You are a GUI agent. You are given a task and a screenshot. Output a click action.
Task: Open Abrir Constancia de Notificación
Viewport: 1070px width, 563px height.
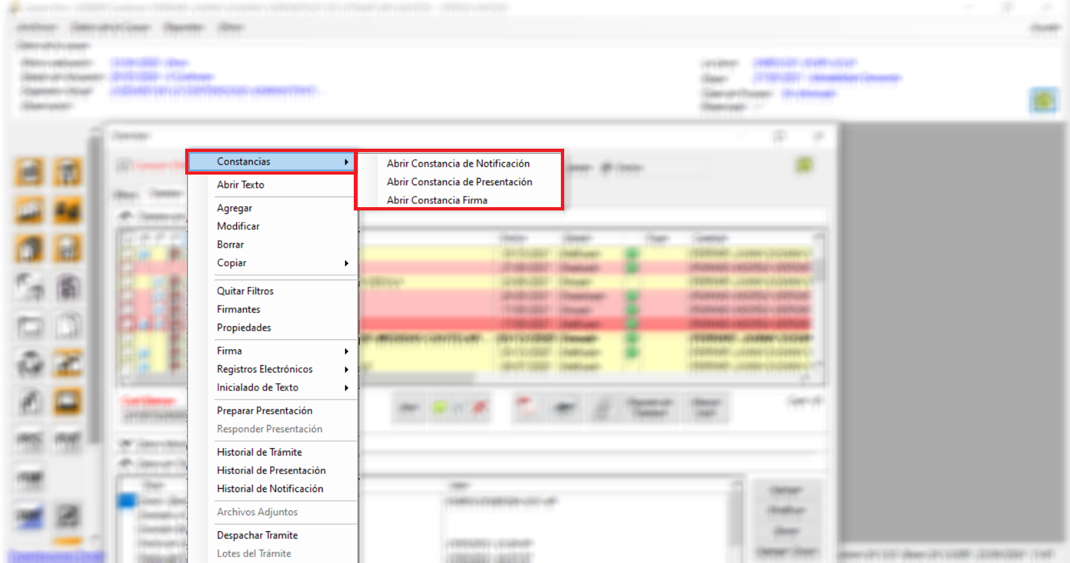(x=458, y=163)
